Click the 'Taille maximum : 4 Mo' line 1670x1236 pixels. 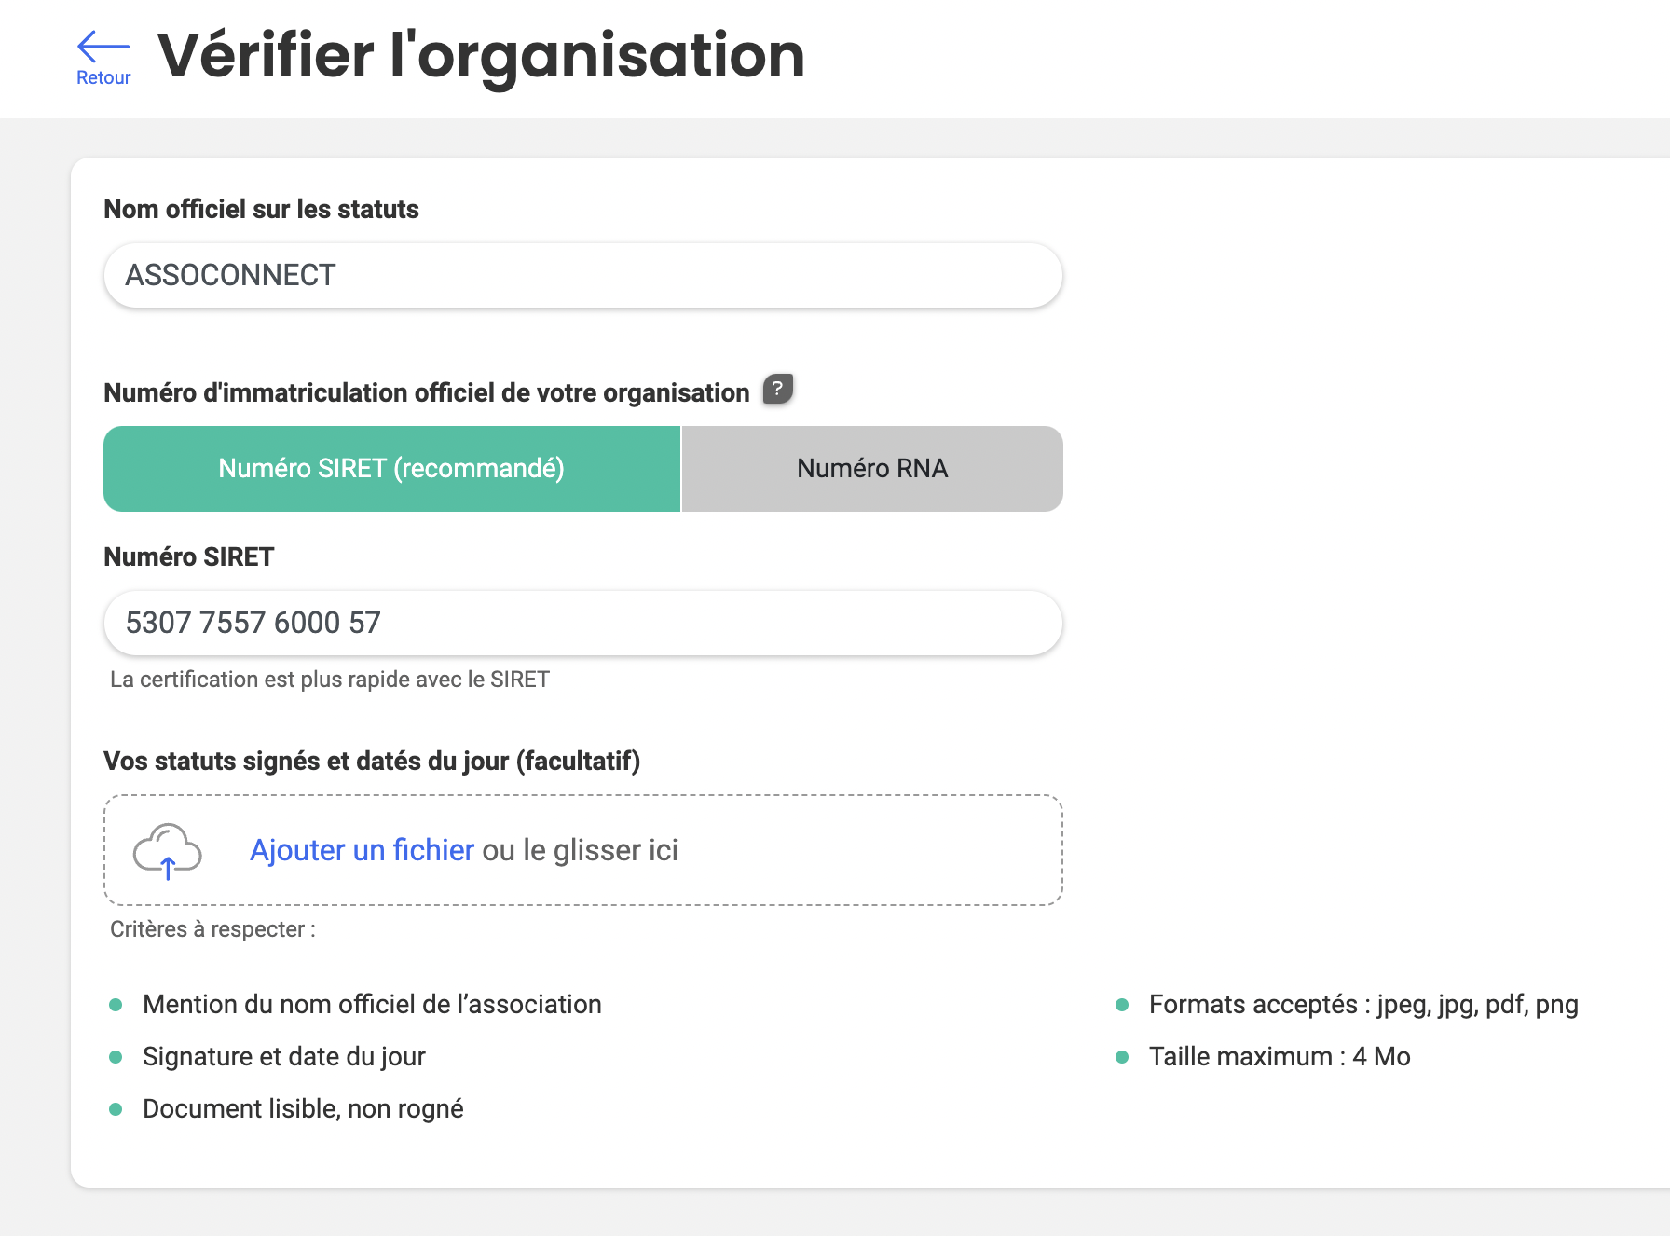[1280, 1057]
